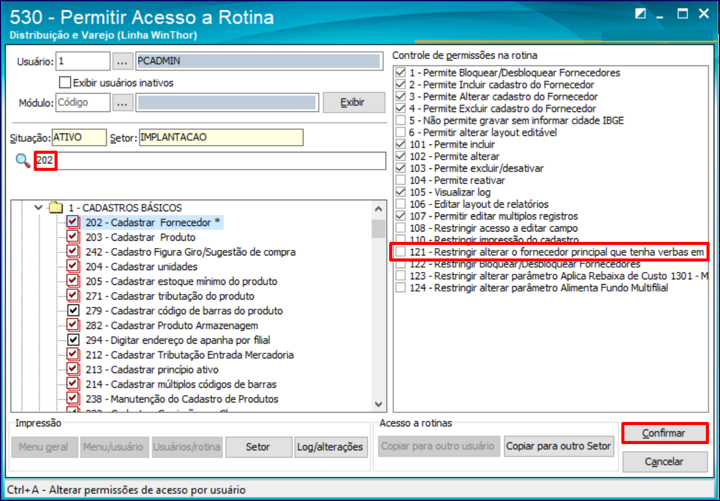The width and height of the screenshot is (720, 501).
Task: Click the routine list scroll-down arrow
Action: point(378,404)
